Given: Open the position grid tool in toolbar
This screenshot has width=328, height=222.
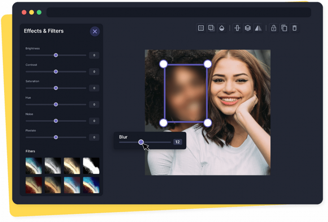Looking at the screenshot, I should pyautogui.click(x=201, y=28).
